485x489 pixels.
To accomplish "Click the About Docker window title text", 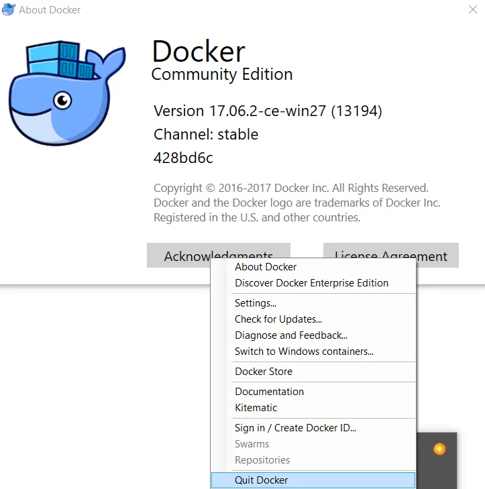I will (x=50, y=10).
